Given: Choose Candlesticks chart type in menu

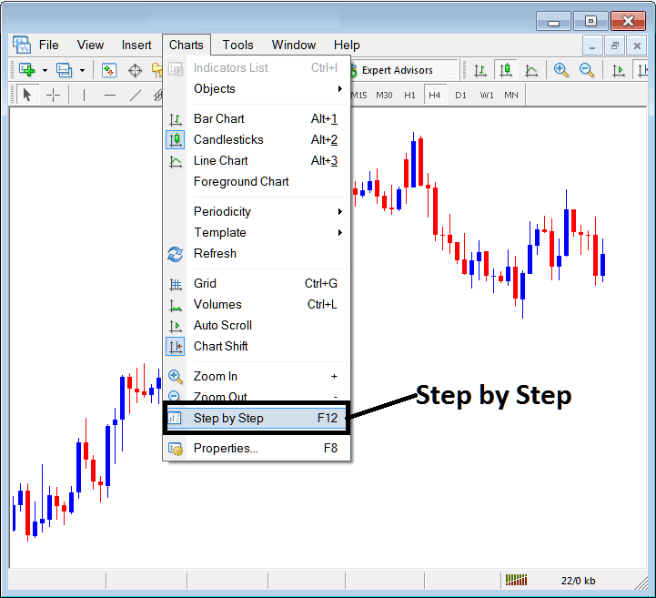Looking at the screenshot, I should (228, 139).
